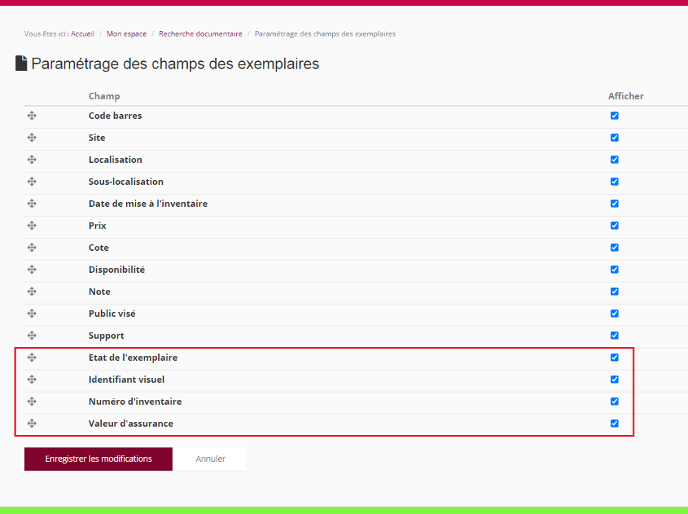Toggle Public visé display checkbox
The height and width of the screenshot is (514, 688).
point(614,313)
